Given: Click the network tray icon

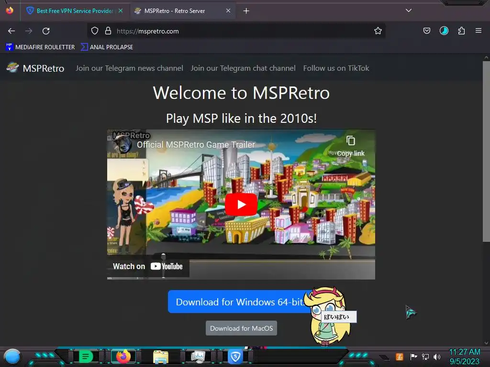Looking at the screenshot, I should (x=425, y=356).
